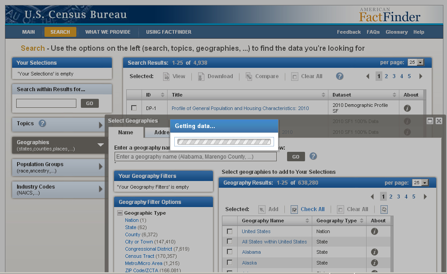The height and width of the screenshot is (274, 447).
Task: Open Profile of General Population and Housing link
Action: [240, 108]
